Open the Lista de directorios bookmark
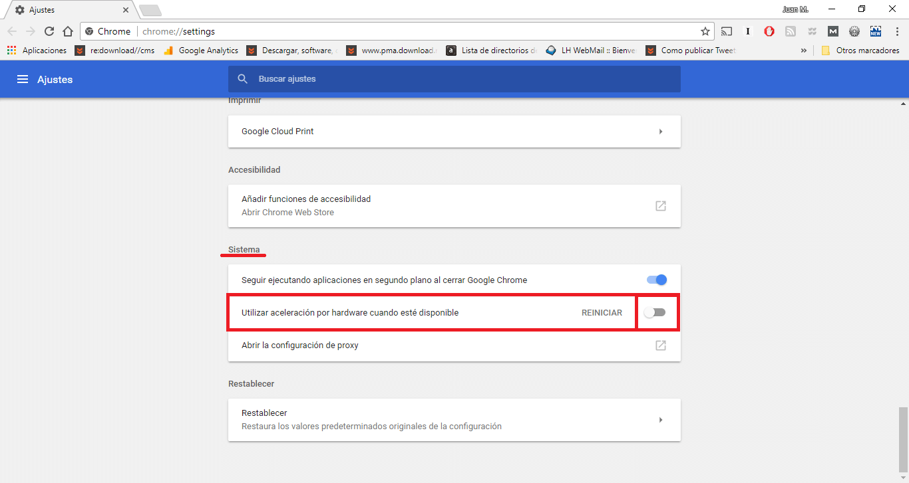 coord(492,50)
